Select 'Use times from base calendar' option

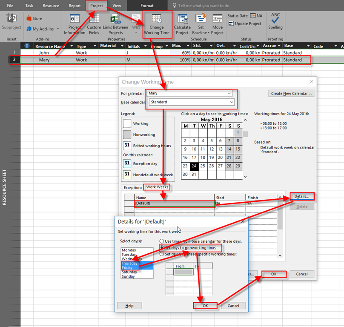click(x=162, y=241)
